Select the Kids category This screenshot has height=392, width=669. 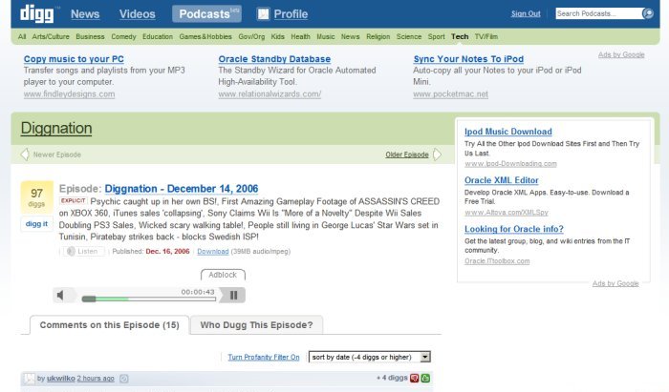(277, 36)
